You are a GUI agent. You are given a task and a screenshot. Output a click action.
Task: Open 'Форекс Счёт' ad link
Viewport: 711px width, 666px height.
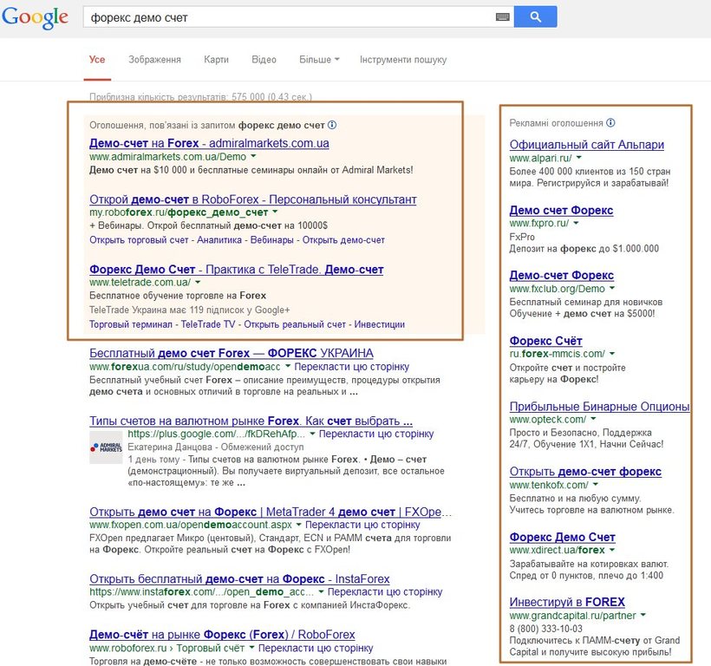545,341
